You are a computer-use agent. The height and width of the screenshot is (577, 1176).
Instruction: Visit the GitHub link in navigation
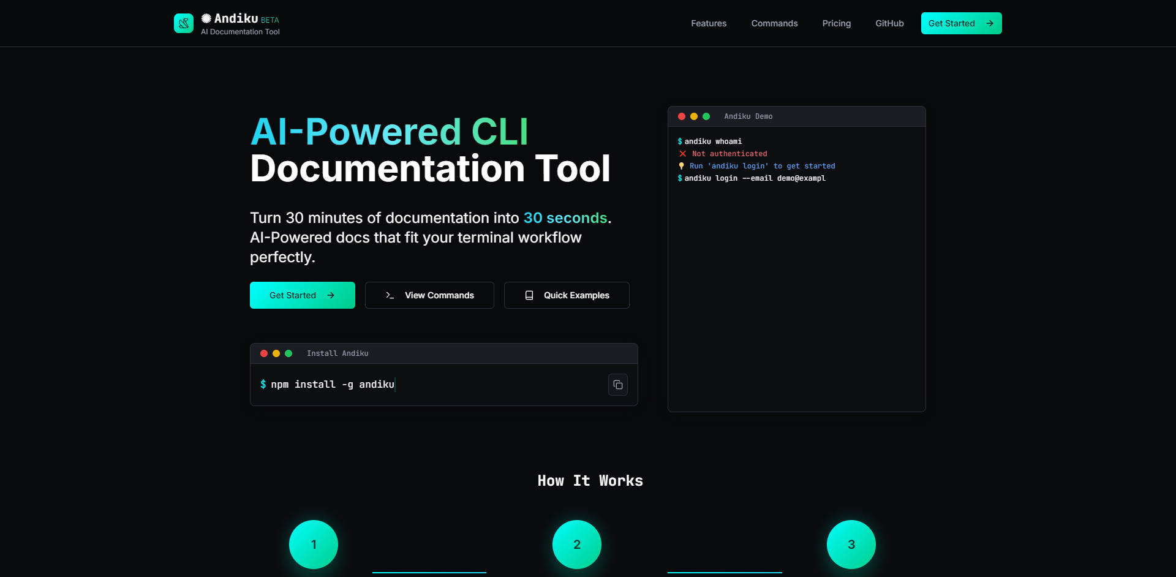[x=889, y=23]
